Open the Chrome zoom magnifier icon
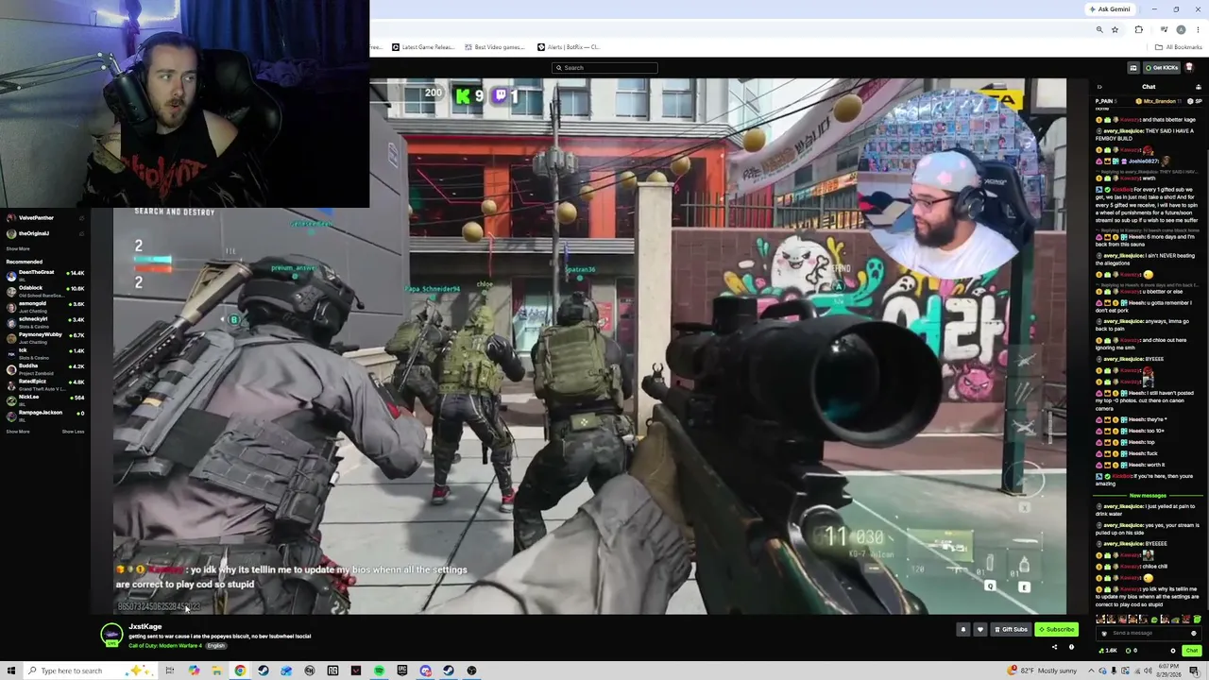Image resolution: width=1209 pixels, height=680 pixels. pos(1099,29)
